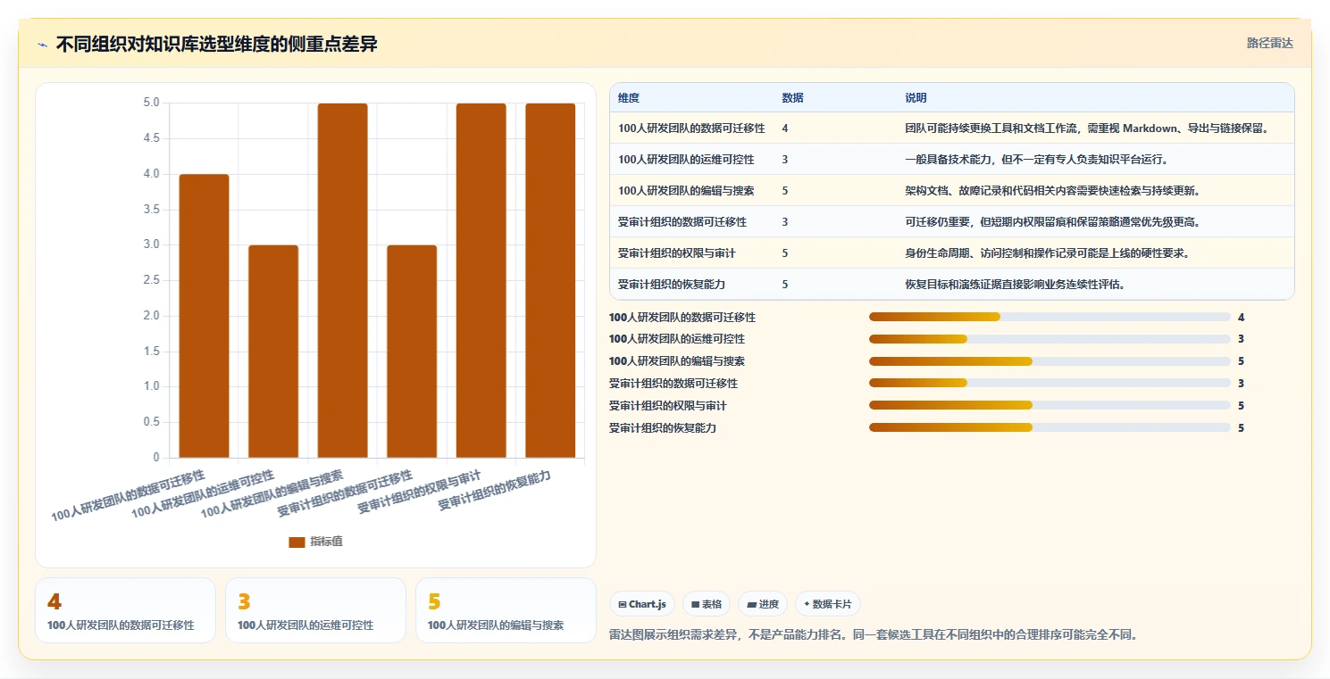Viewport: 1330px width, 679px height.
Task: Click the lightning icon beside the card title
Action: click(x=43, y=45)
